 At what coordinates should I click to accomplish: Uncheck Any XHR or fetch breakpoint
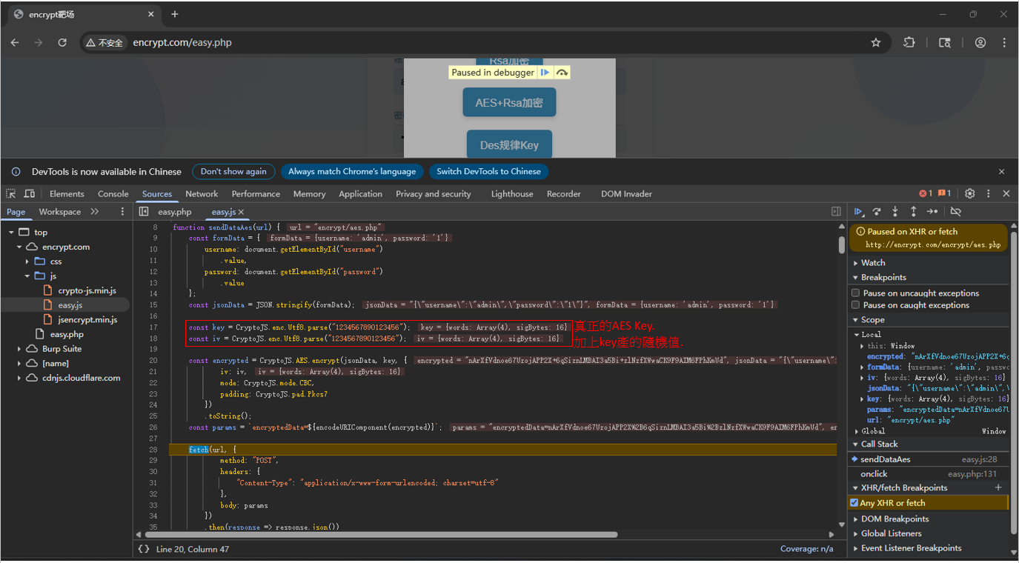pos(854,503)
